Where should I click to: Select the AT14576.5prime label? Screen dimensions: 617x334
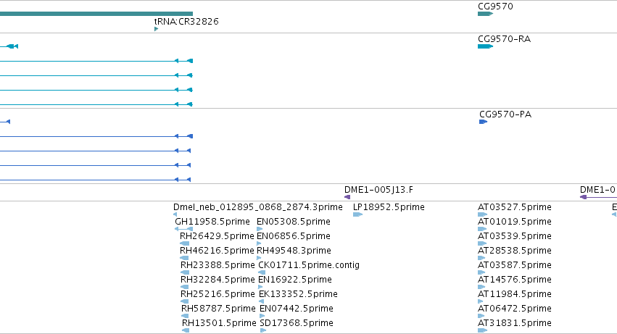[514, 280]
